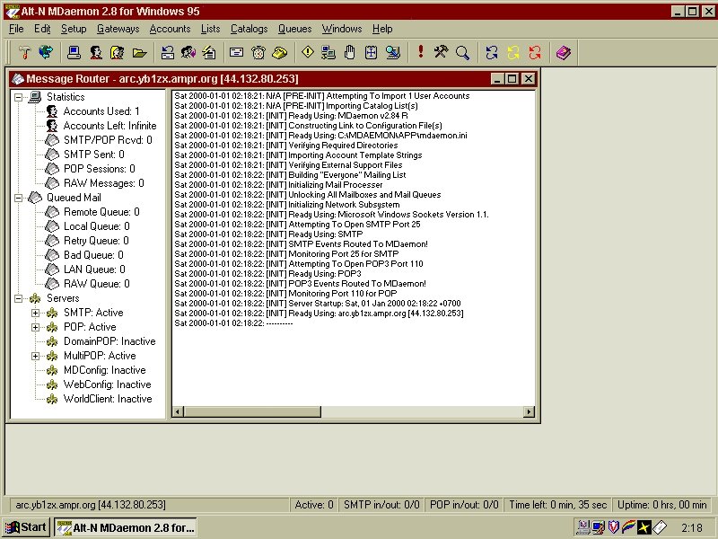The width and height of the screenshot is (718, 539).
Task: Open the Queues menu
Action: [x=295, y=29]
